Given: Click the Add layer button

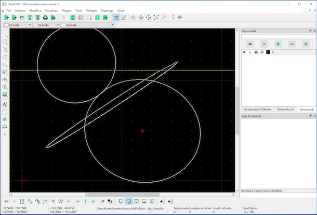Looking at the screenshot, I should tap(278, 44).
